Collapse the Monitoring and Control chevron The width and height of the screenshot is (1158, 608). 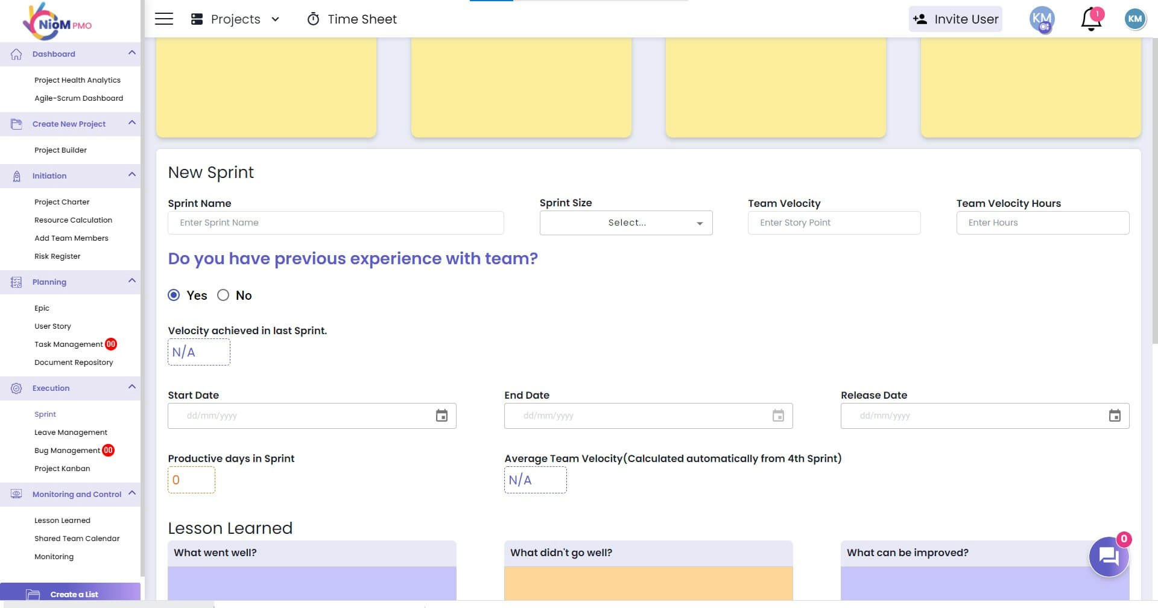pos(132,493)
